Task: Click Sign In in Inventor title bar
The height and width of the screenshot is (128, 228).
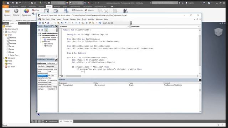Action: [x=190, y=3]
